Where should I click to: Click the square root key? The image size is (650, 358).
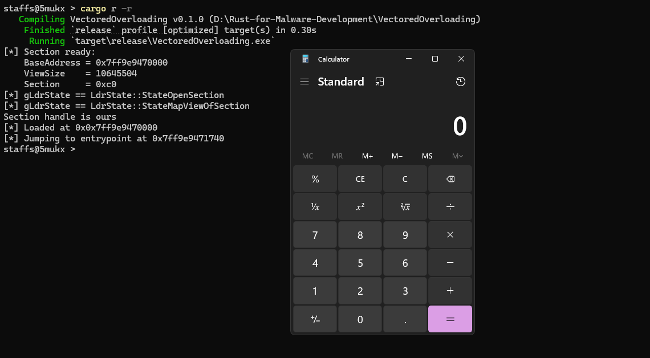click(405, 207)
